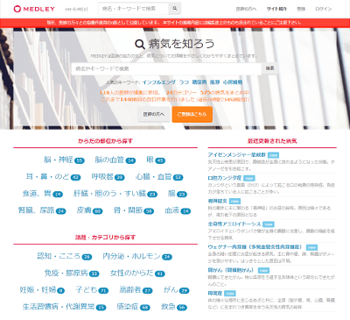Open the 呼吸器 category
Viewport: 350px width, 320px height.
click(108, 177)
